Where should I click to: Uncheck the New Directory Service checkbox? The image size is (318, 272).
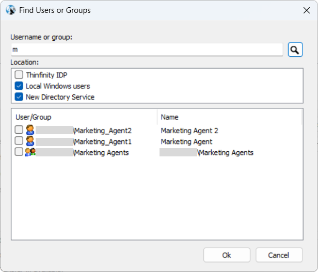(x=19, y=97)
